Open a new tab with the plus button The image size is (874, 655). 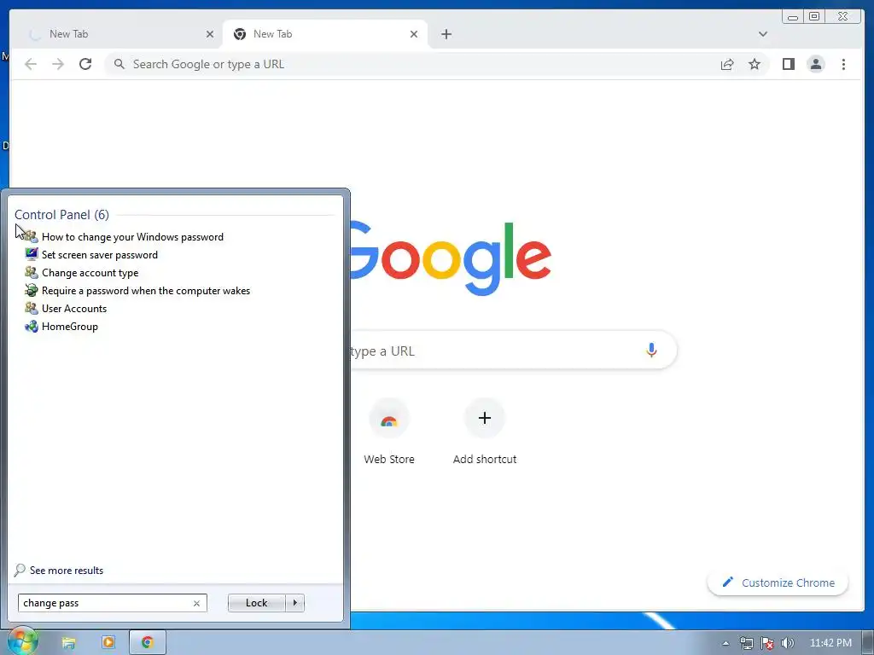point(446,34)
